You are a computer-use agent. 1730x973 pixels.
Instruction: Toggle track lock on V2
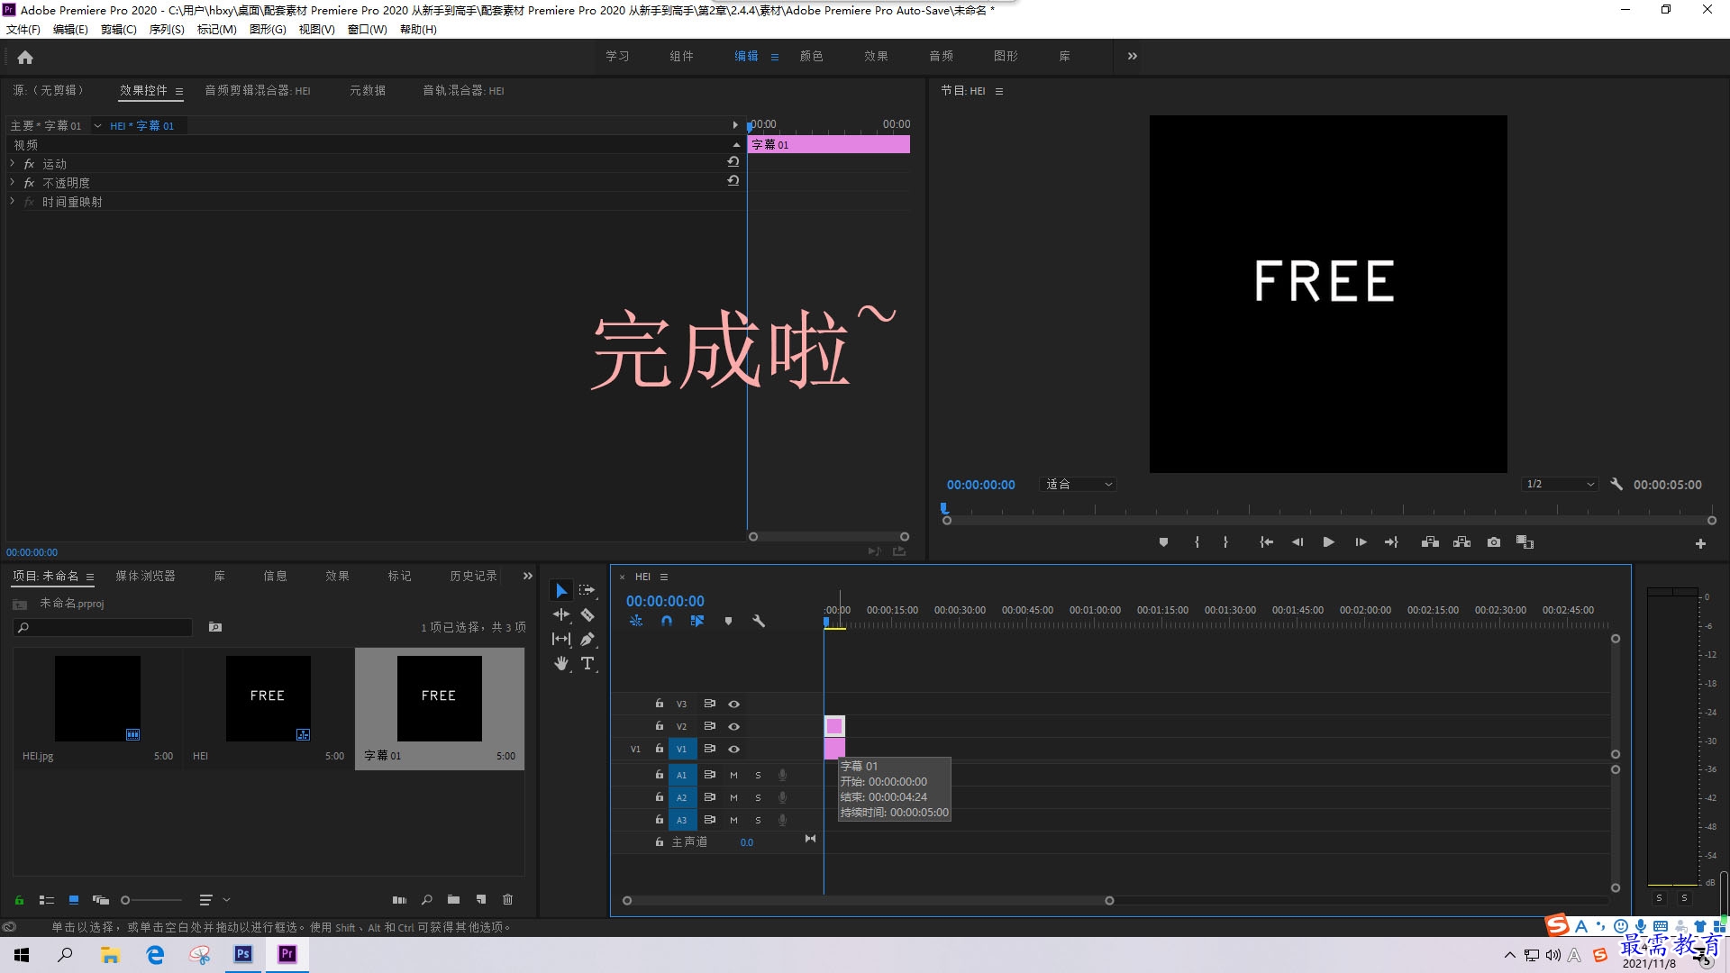[659, 726]
